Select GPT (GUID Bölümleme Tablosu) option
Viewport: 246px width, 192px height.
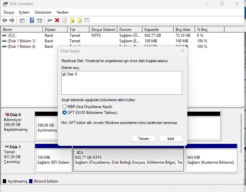pyautogui.click(x=64, y=113)
